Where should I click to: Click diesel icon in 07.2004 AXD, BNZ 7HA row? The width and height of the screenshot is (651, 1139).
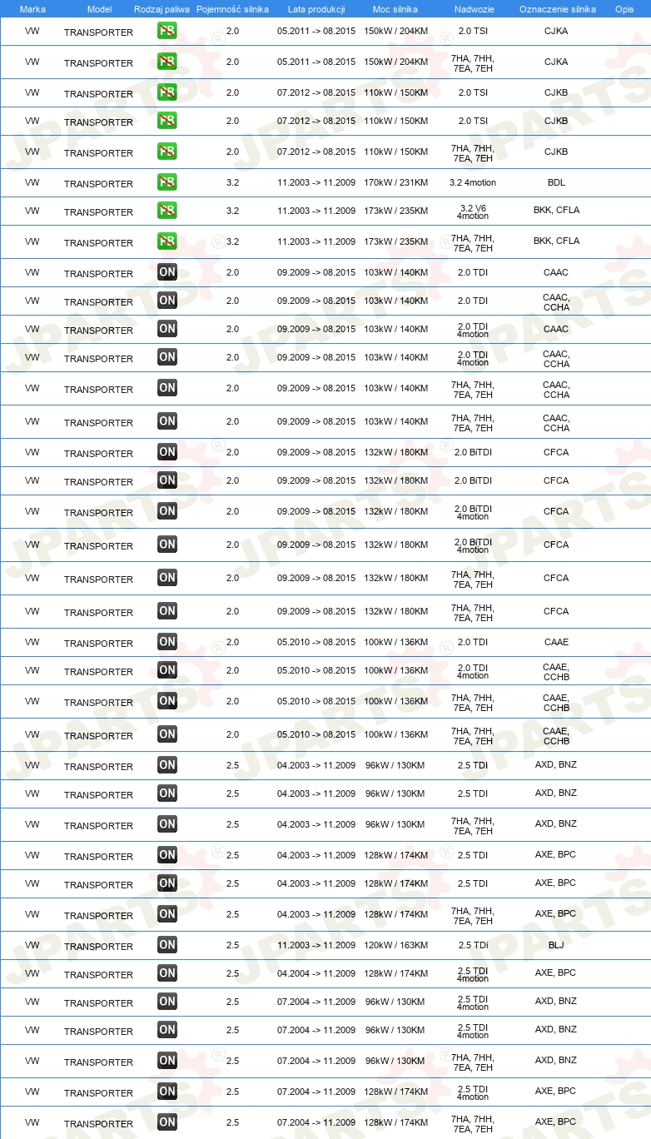point(167,1061)
